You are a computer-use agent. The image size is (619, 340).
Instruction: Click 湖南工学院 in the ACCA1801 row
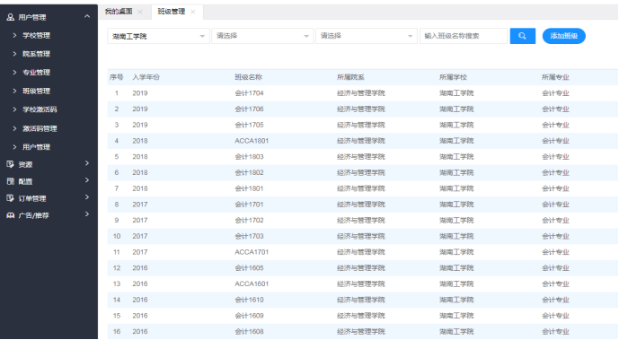[456, 141]
